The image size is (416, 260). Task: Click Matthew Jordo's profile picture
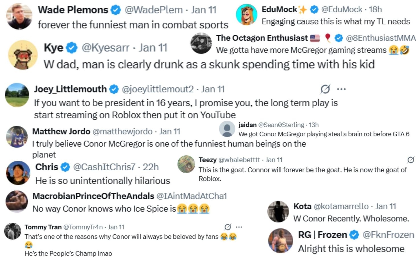(x=17, y=137)
